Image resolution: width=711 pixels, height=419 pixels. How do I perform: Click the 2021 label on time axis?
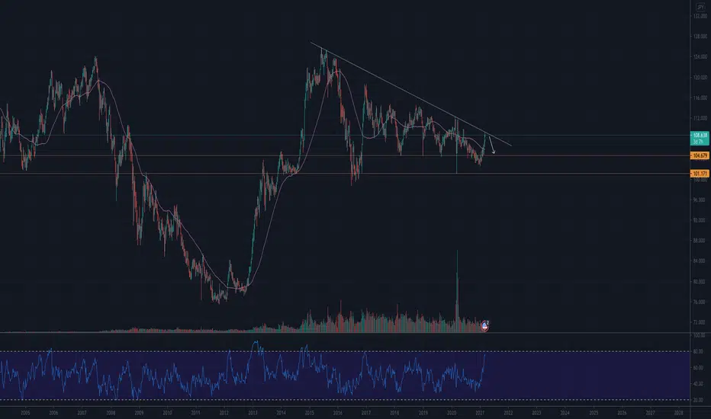pyautogui.click(x=480, y=413)
